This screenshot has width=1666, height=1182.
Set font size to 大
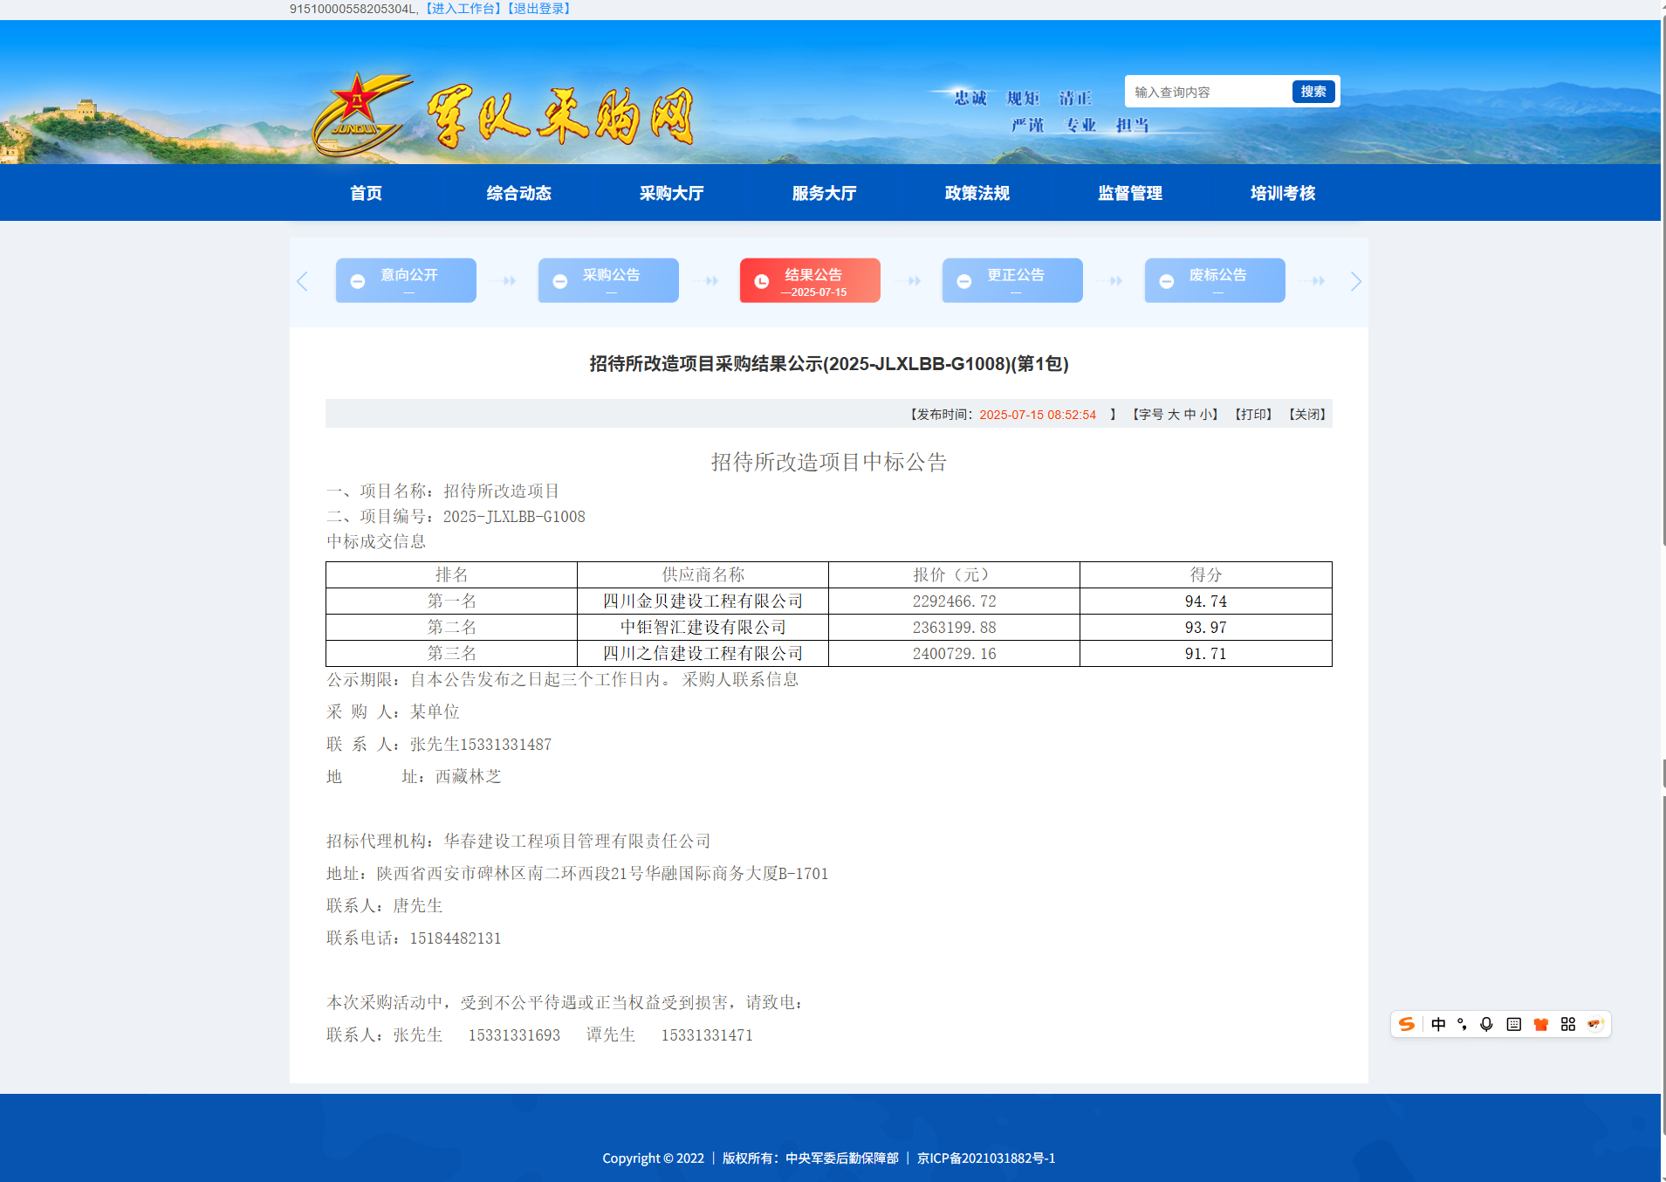point(1174,415)
